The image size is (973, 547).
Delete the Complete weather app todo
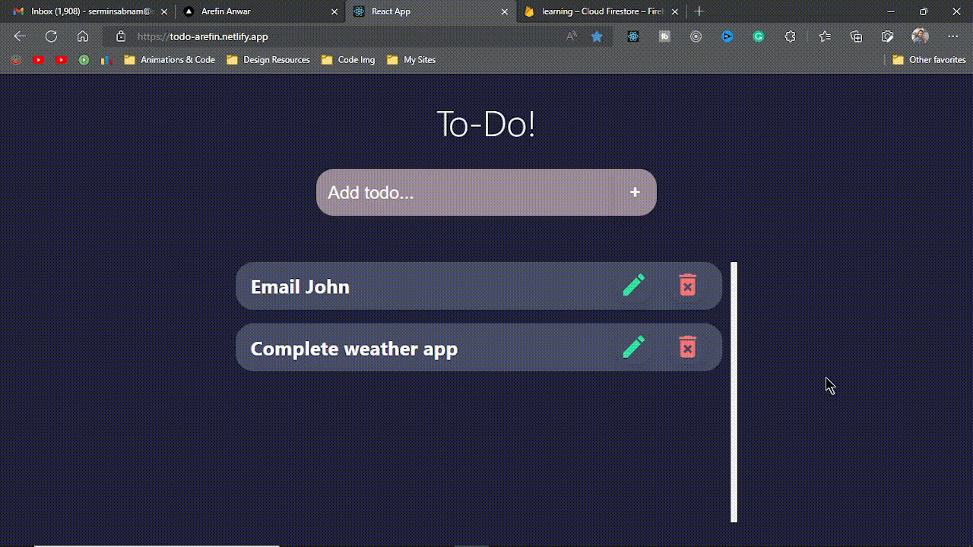[x=687, y=347]
